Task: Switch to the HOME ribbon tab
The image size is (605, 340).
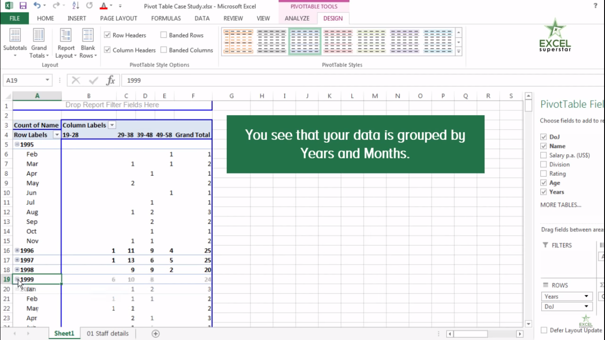Action: (46, 18)
